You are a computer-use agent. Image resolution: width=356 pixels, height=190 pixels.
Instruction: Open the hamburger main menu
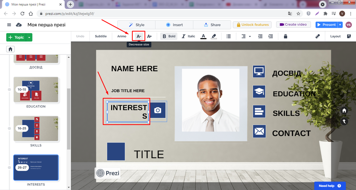point(9,25)
